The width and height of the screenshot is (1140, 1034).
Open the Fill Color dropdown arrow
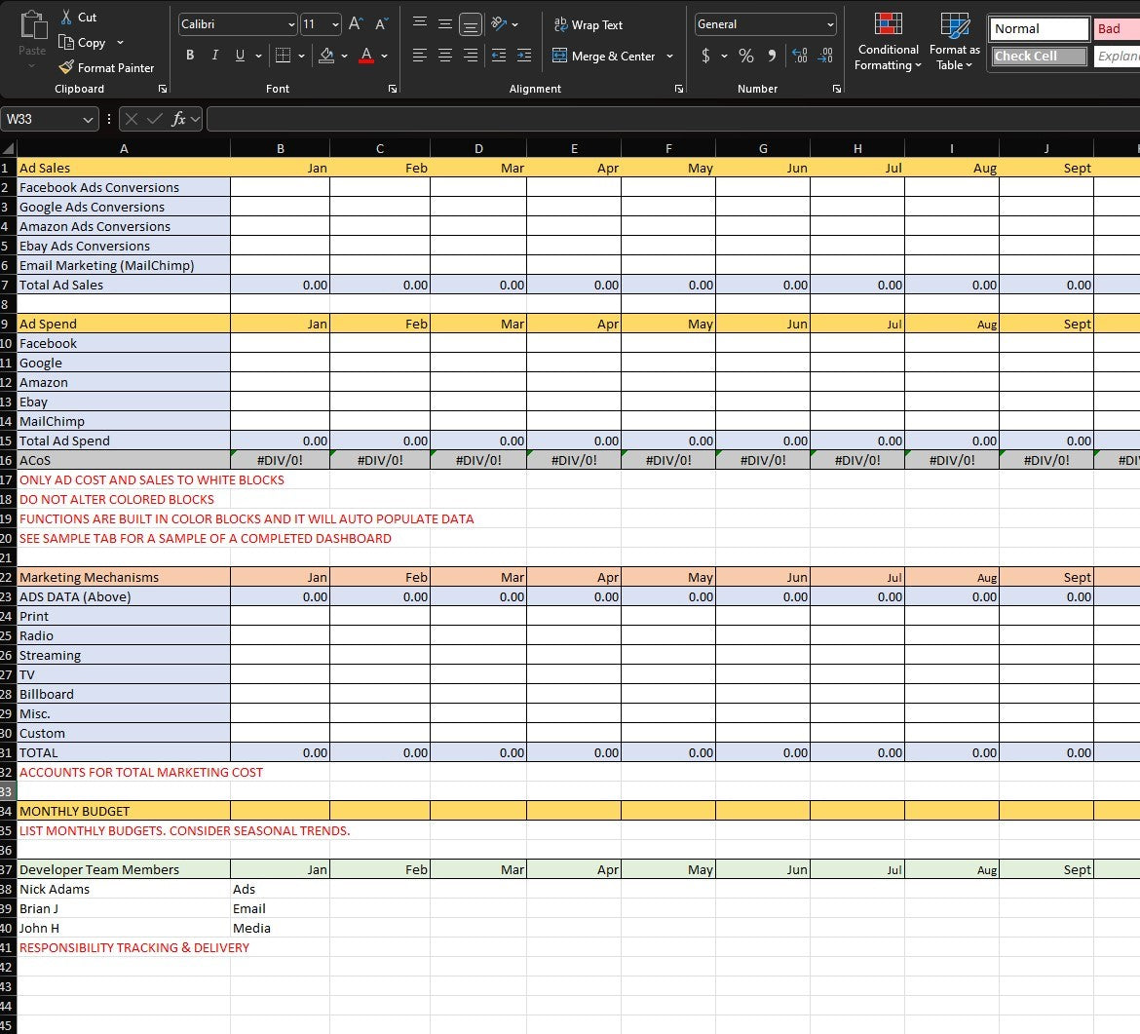[x=343, y=56]
